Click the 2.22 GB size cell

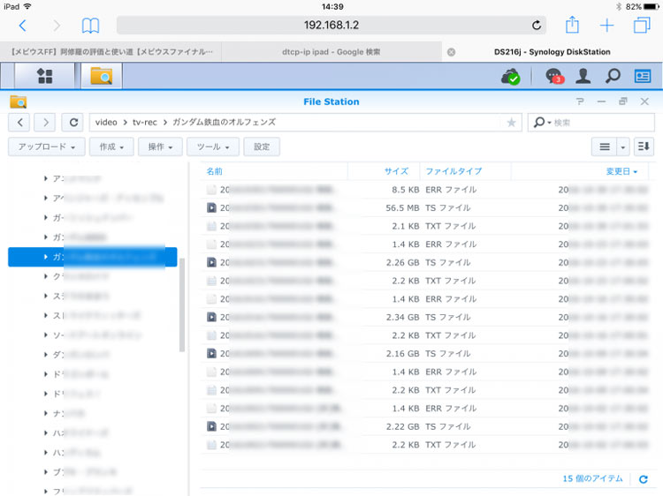coord(402,427)
